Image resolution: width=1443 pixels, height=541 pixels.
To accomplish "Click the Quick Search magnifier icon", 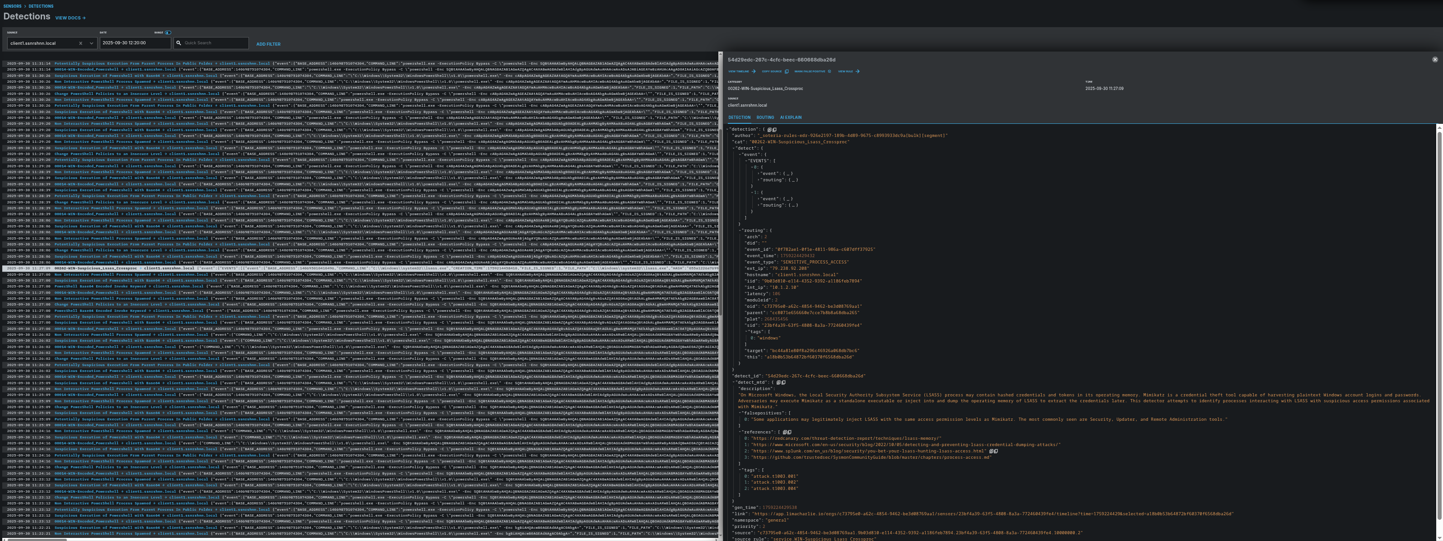I will pos(179,42).
